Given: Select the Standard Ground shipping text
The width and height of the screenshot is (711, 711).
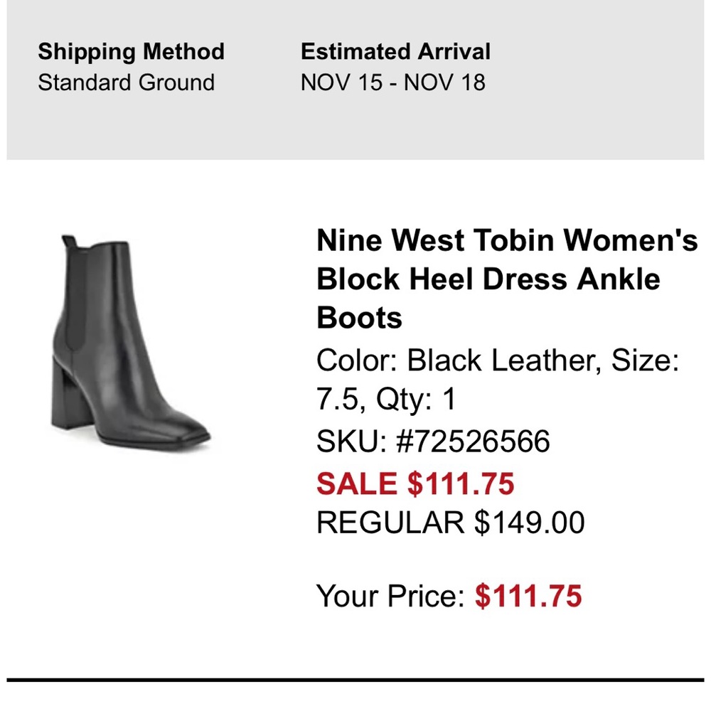Looking at the screenshot, I should point(126,82).
